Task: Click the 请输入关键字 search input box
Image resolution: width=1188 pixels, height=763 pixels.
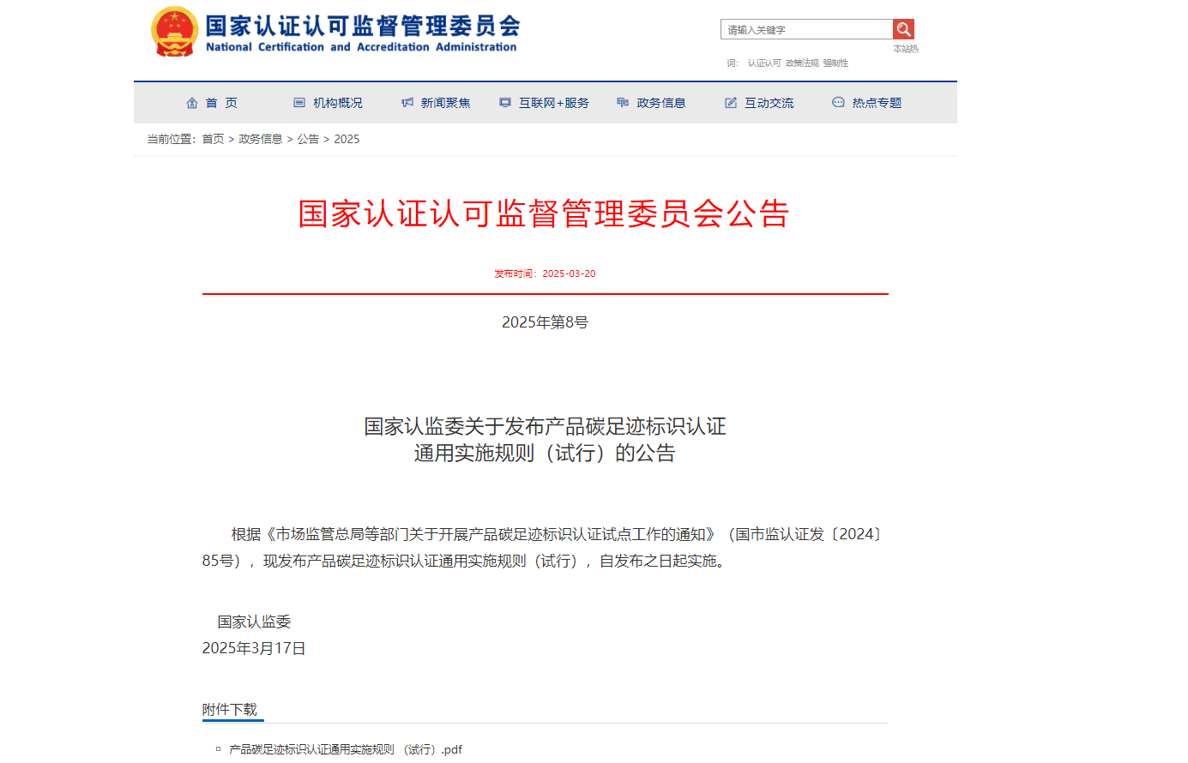Action: click(805, 28)
